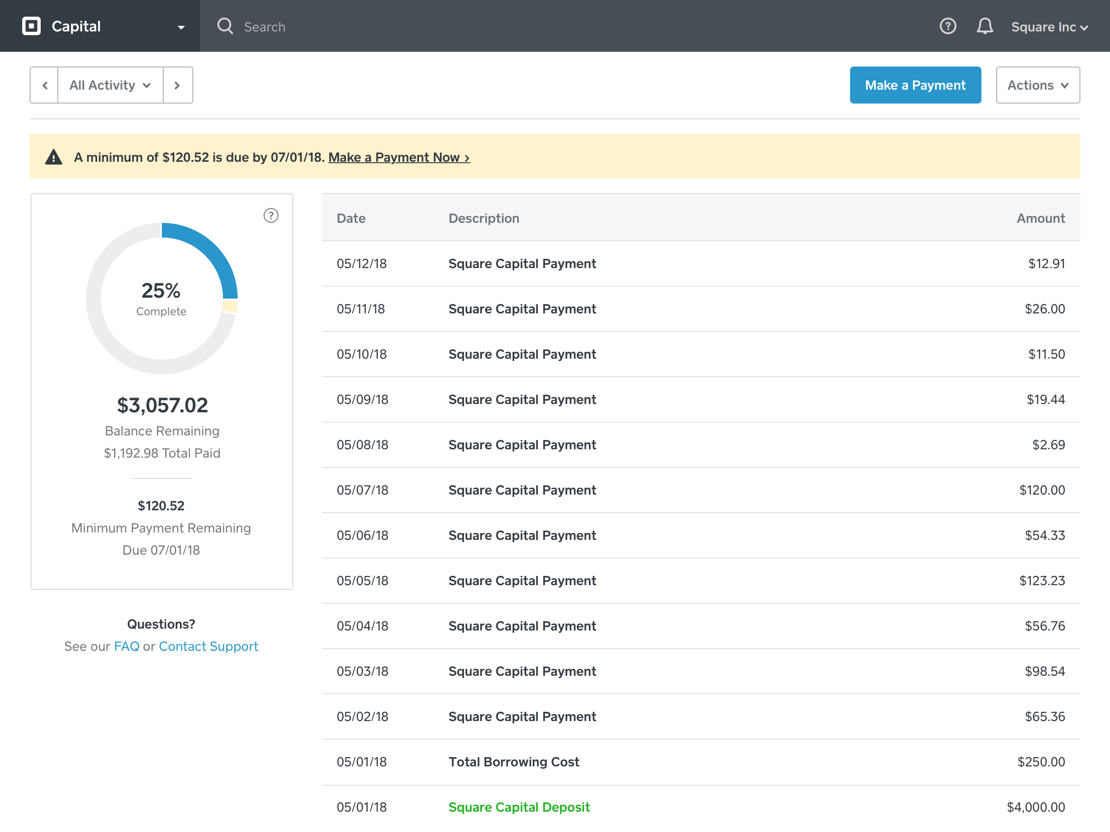Viewport: 1110px width, 832px height.
Task: Click the help icon in the balance card
Action: tap(271, 216)
